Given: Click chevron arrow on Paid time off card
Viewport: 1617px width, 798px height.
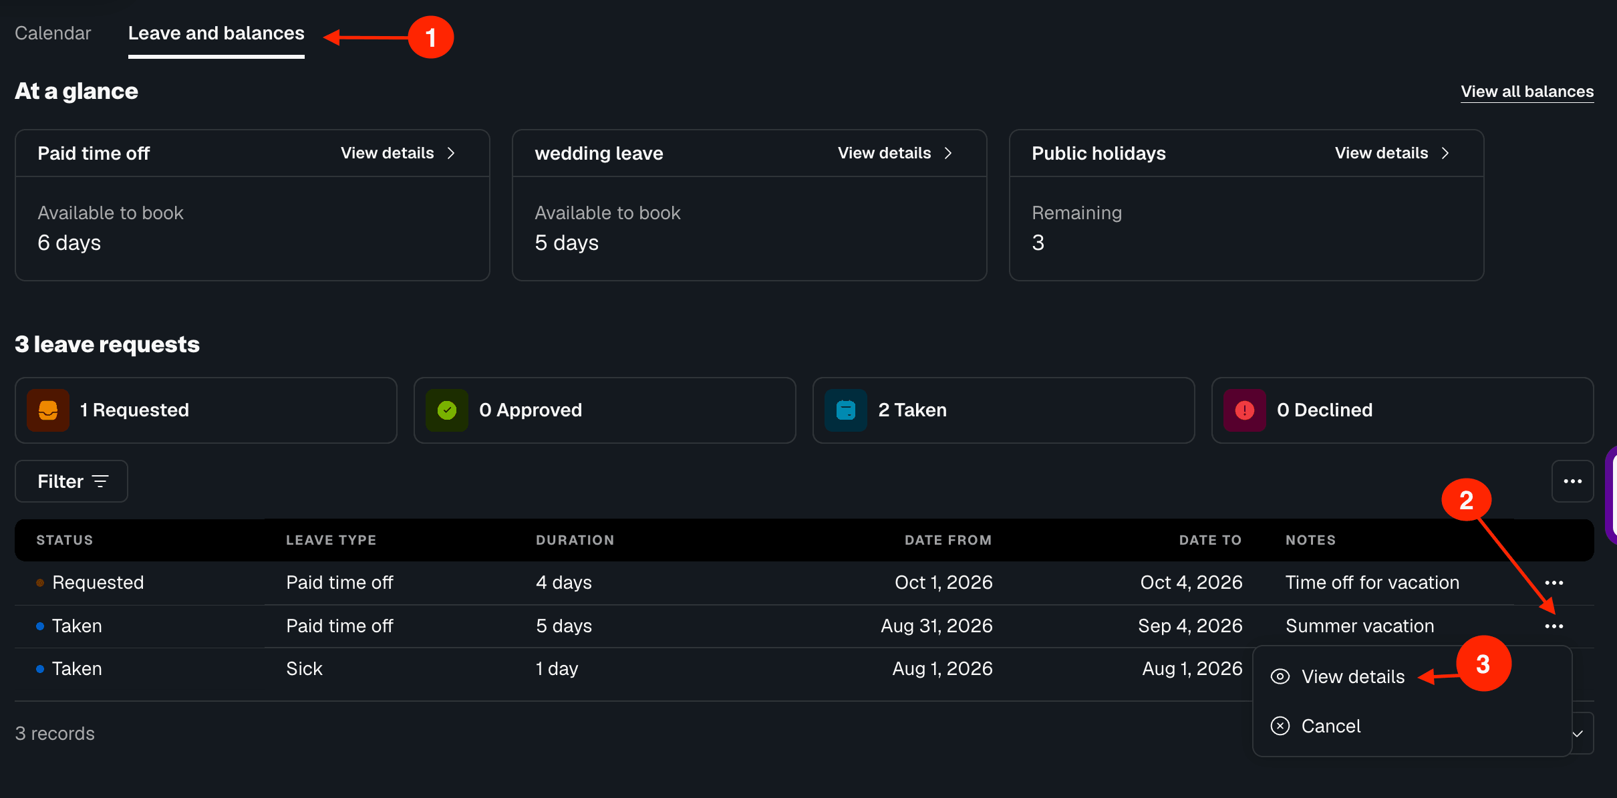Looking at the screenshot, I should 451,153.
